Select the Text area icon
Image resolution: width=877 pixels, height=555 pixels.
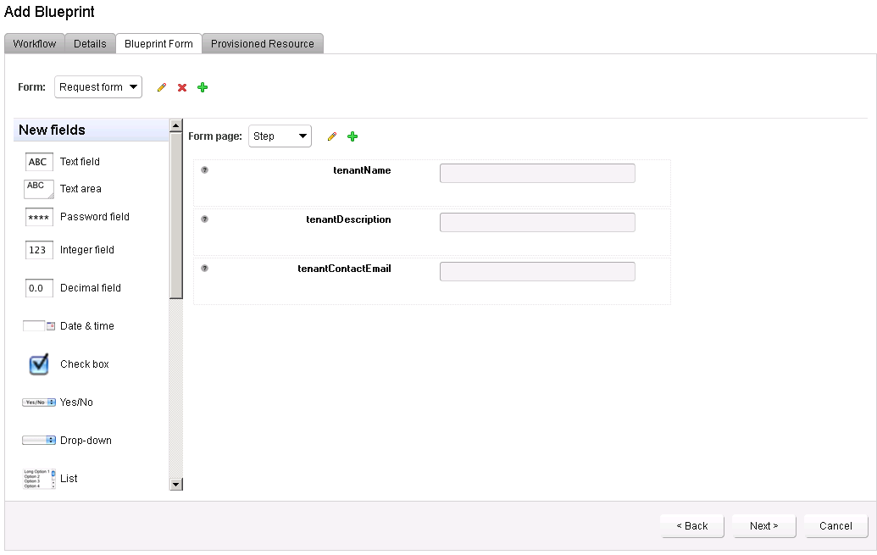[39, 189]
